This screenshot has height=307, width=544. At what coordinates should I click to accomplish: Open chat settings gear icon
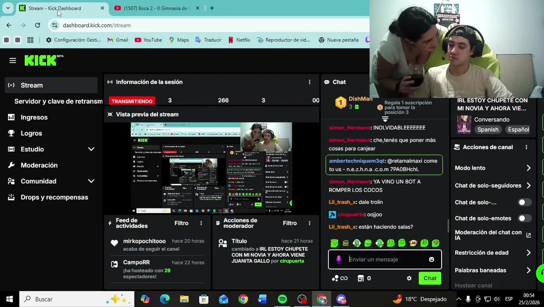click(409, 278)
